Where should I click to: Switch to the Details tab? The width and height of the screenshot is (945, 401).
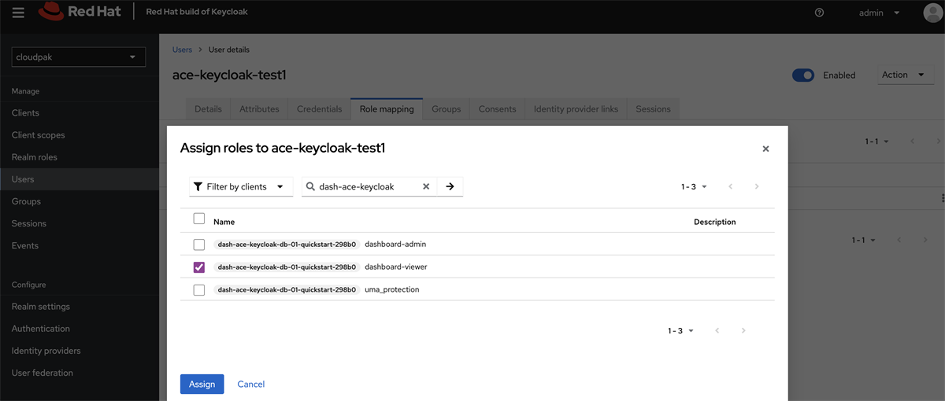[x=208, y=109]
